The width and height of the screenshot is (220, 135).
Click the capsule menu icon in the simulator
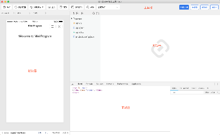[x=52, y=26]
